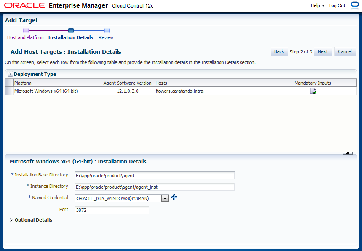The width and height of the screenshot is (362, 251).
Task: Cancel the Add Host Targets wizard
Action: click(x=345, y=51)
